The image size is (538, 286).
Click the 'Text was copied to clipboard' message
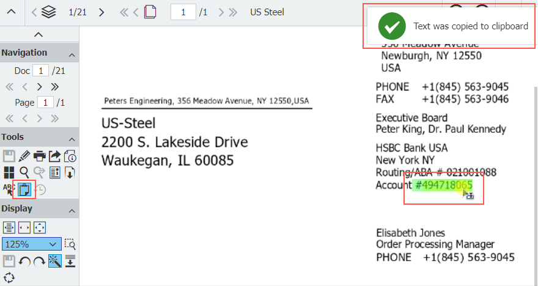click(470, 26)
